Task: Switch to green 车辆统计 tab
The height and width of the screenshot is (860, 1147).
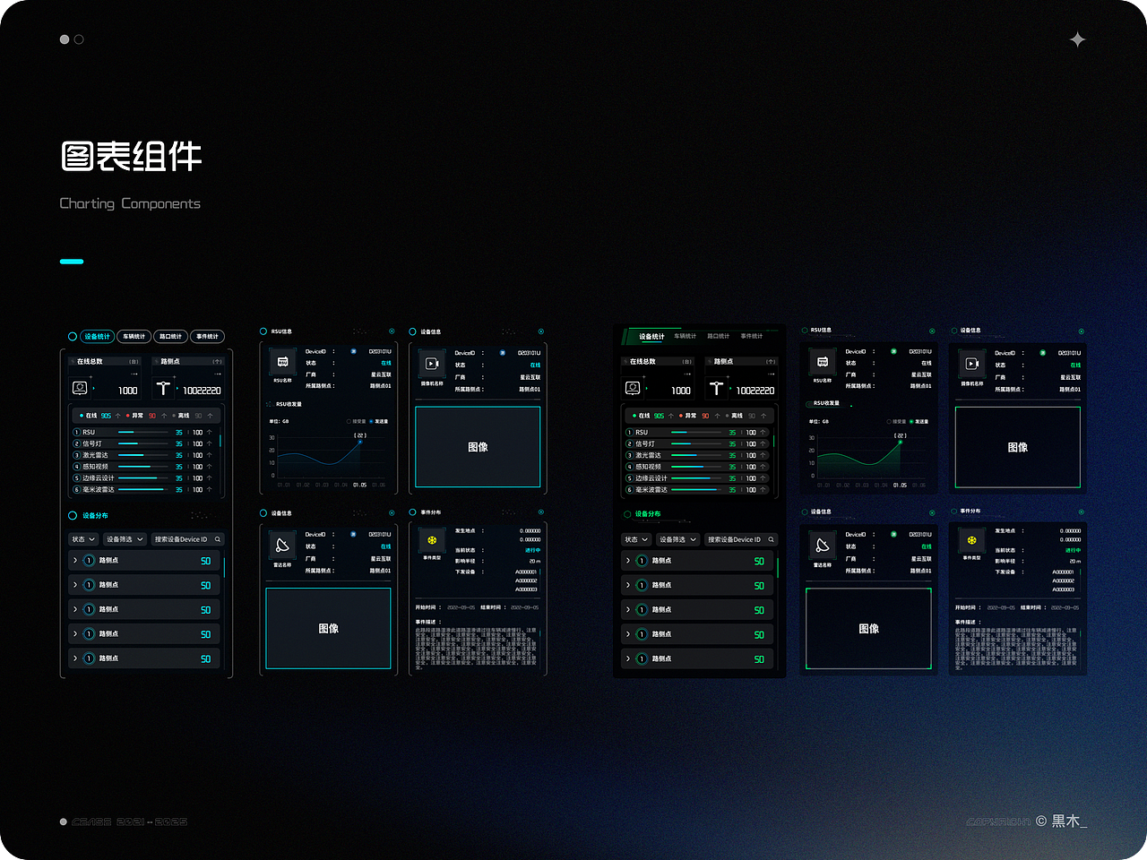Action: pyautogui.click(x=686, y=336)
